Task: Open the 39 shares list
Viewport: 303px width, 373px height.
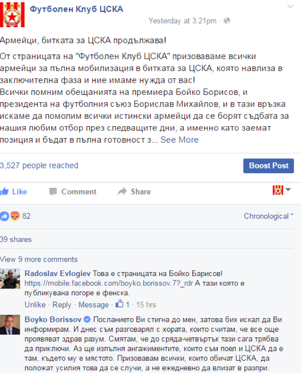Action: tap(15, 239)
